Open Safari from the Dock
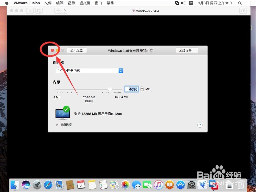Image resolution: width=256 pixels, height=192 pixels. click(48, 185)
